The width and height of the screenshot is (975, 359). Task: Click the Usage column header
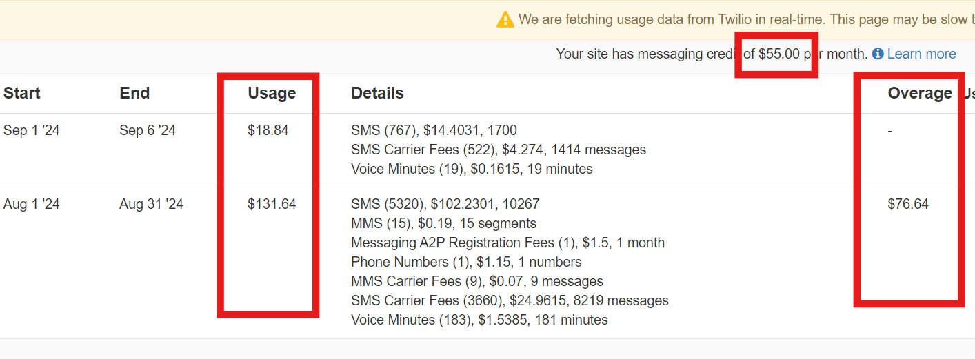tap(272, 93)
